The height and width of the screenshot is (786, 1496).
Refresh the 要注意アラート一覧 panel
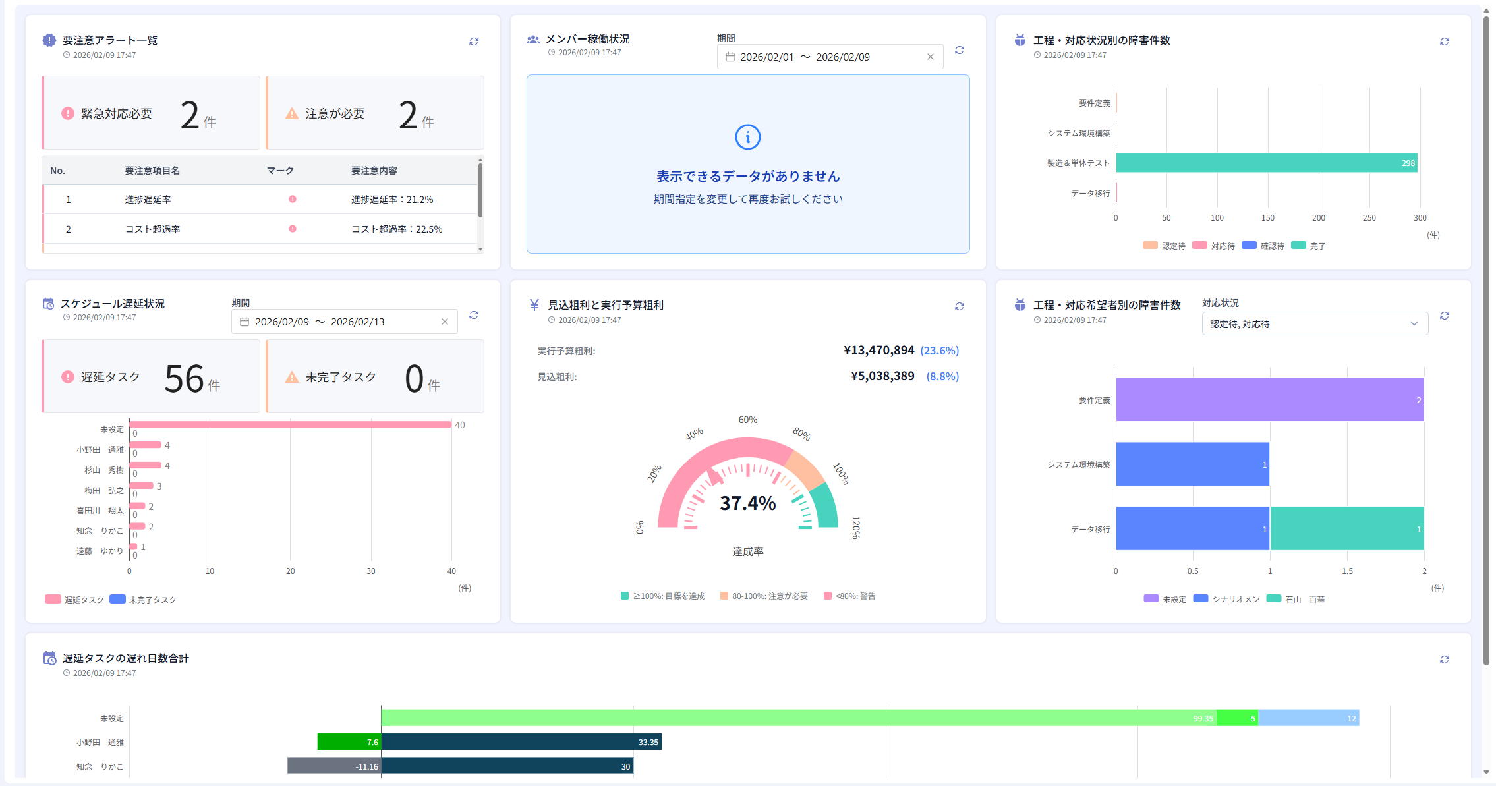tap(473, 42)
